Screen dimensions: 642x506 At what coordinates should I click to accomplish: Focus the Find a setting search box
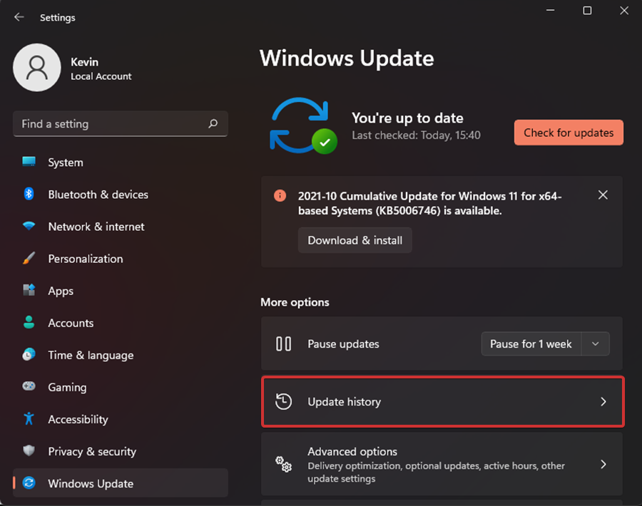(111, 124)
